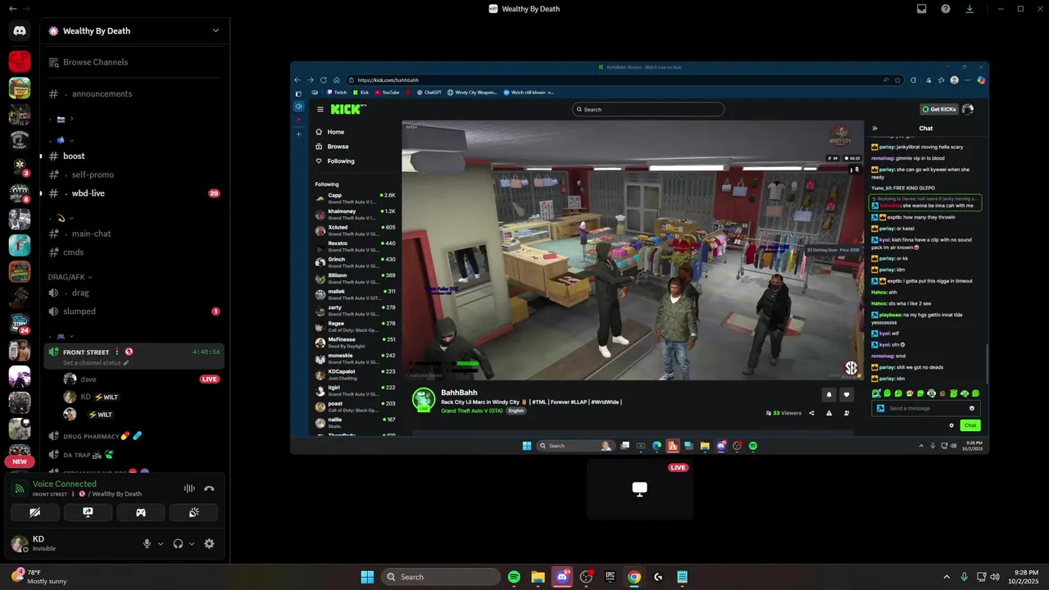The width and height of the screenshot is (1049, 590).
Task: Open Epic Games Launcher taskbar icon
Action: pos(610,577)
